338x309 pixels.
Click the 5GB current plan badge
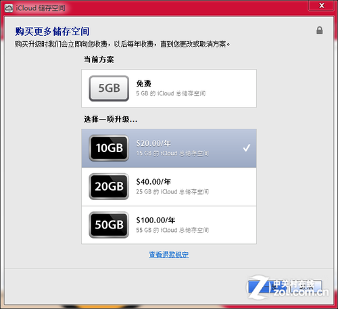[x=109, y=88]
